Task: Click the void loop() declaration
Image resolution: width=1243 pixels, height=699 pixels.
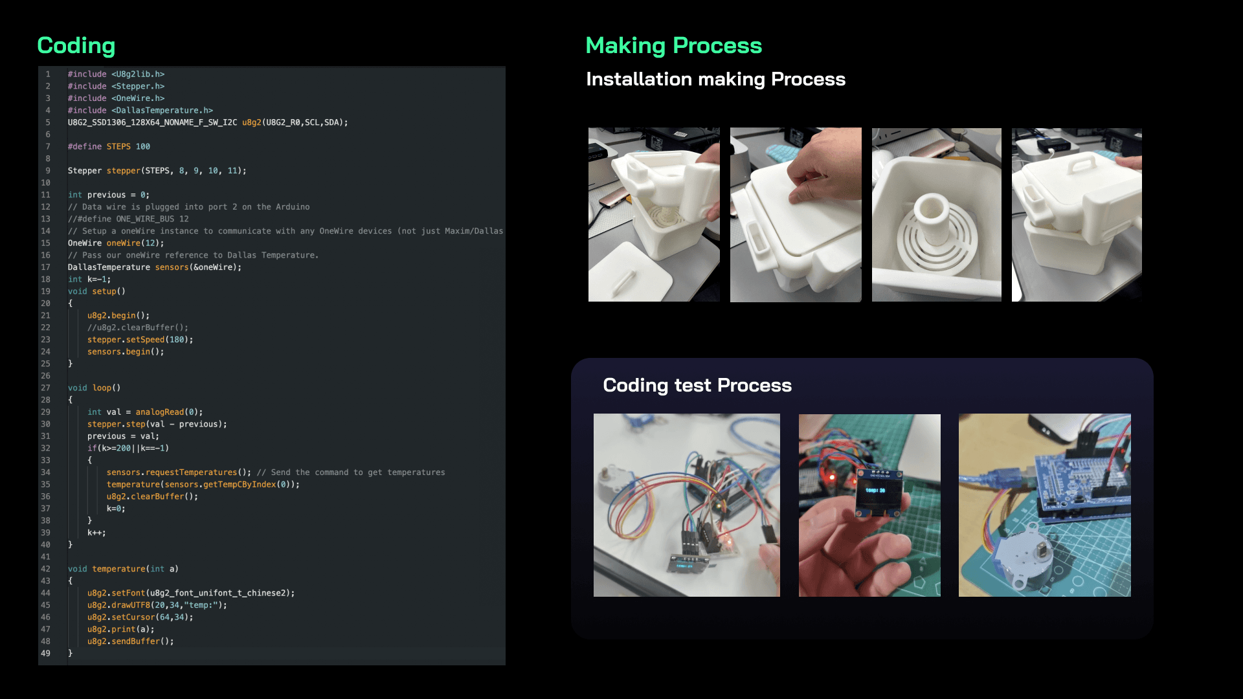Action: point(94,388)
